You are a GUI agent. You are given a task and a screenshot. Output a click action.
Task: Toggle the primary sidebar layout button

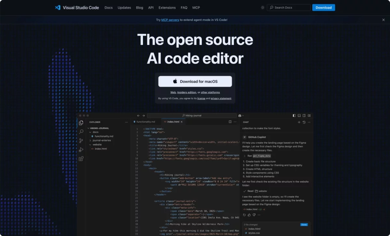click(294, 115)
